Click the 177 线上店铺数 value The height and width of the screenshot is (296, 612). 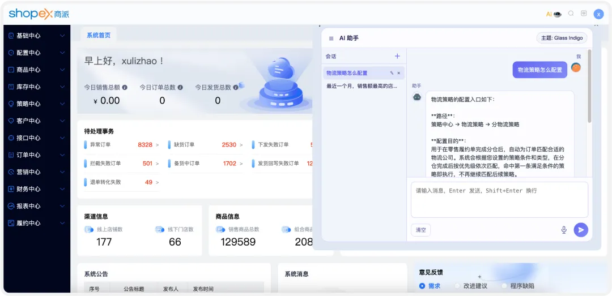tap(104, 242)
